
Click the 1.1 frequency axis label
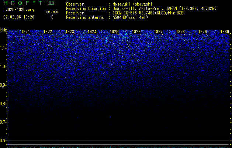click(x=3, y=48)
